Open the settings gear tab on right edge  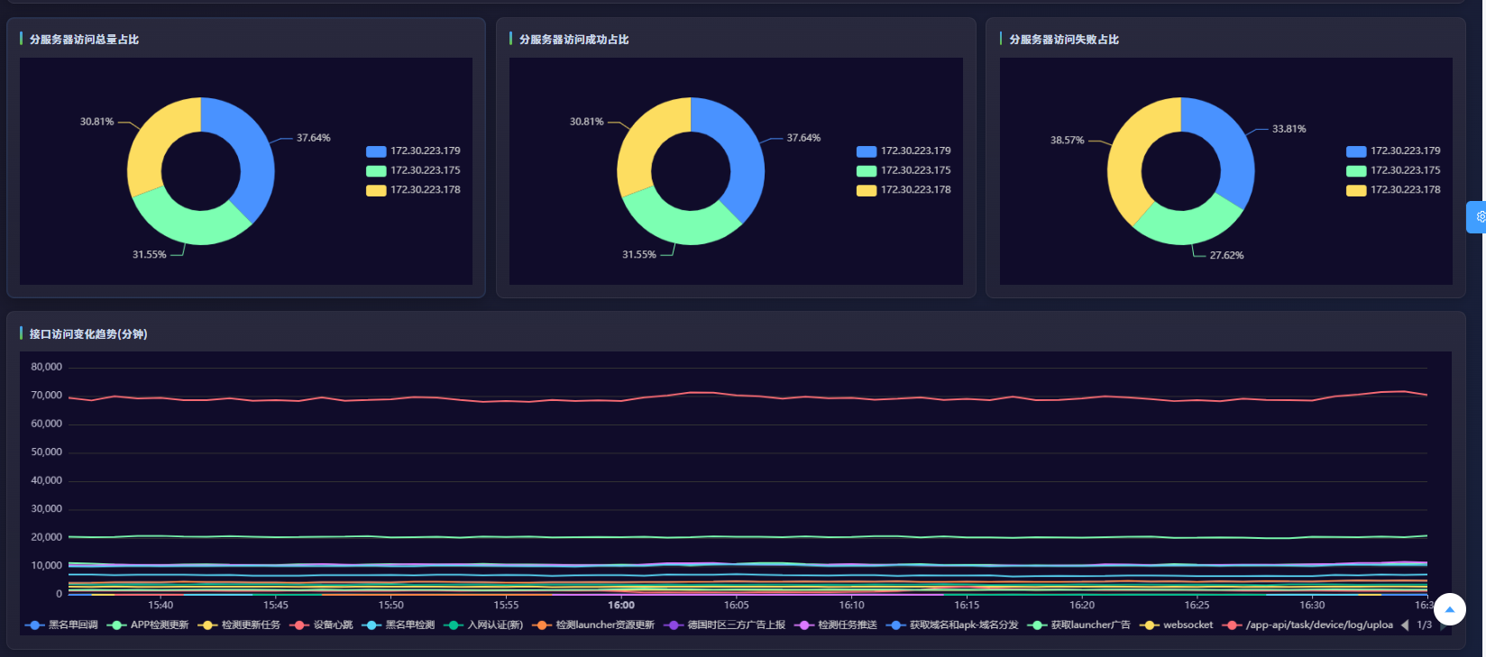tap(1477, 217)
